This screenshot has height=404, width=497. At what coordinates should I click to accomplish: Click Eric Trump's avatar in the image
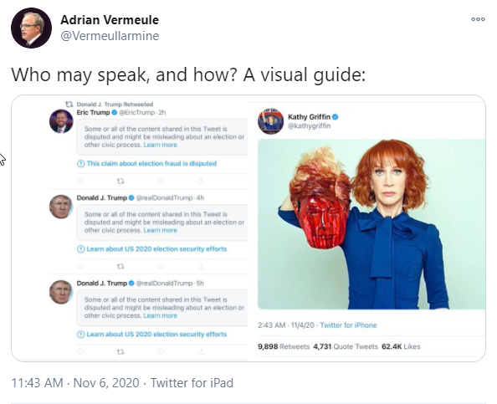[61, 121]
